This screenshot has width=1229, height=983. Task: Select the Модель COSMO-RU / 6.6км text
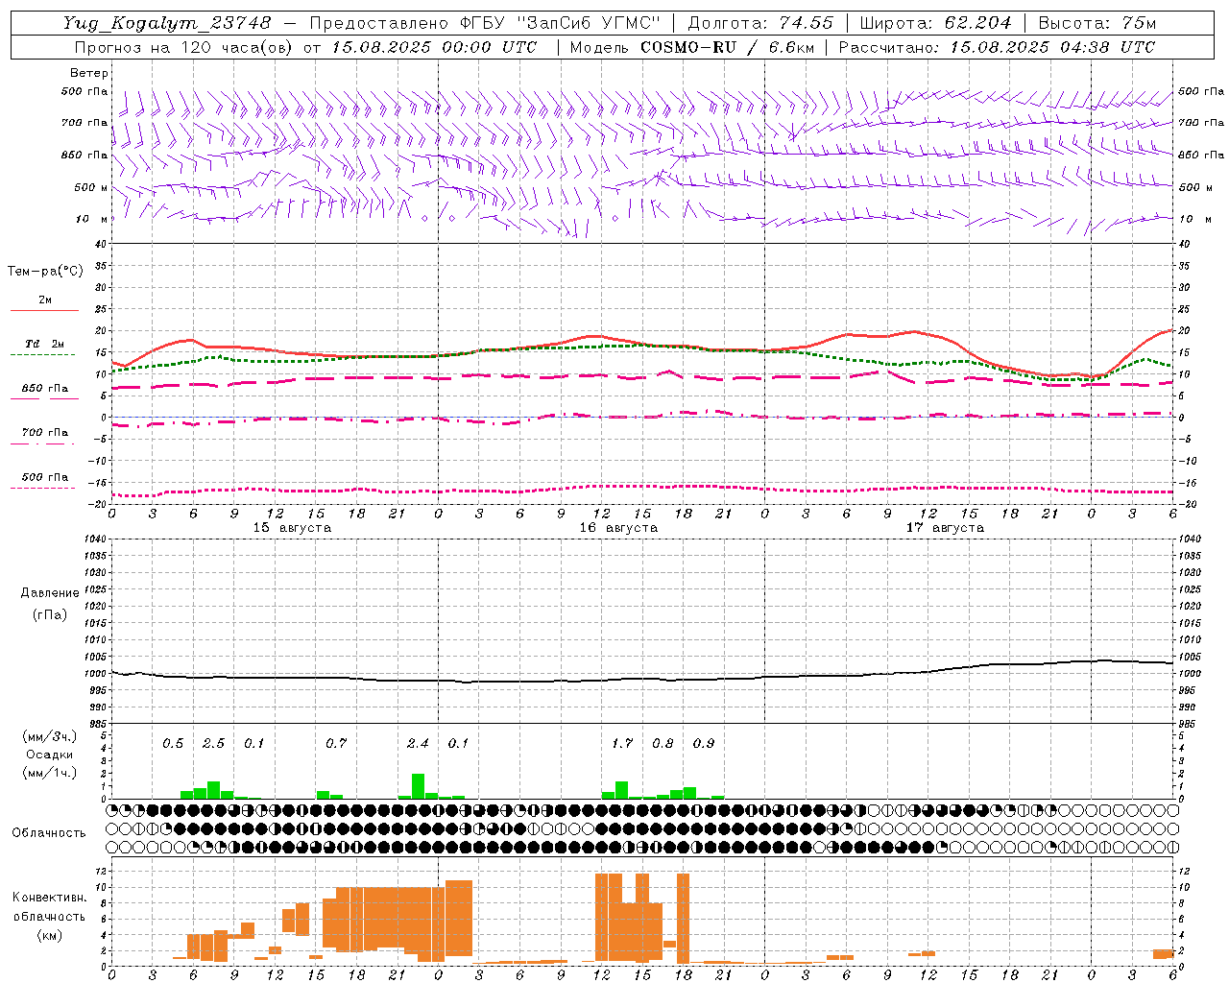tap(691, 47)
